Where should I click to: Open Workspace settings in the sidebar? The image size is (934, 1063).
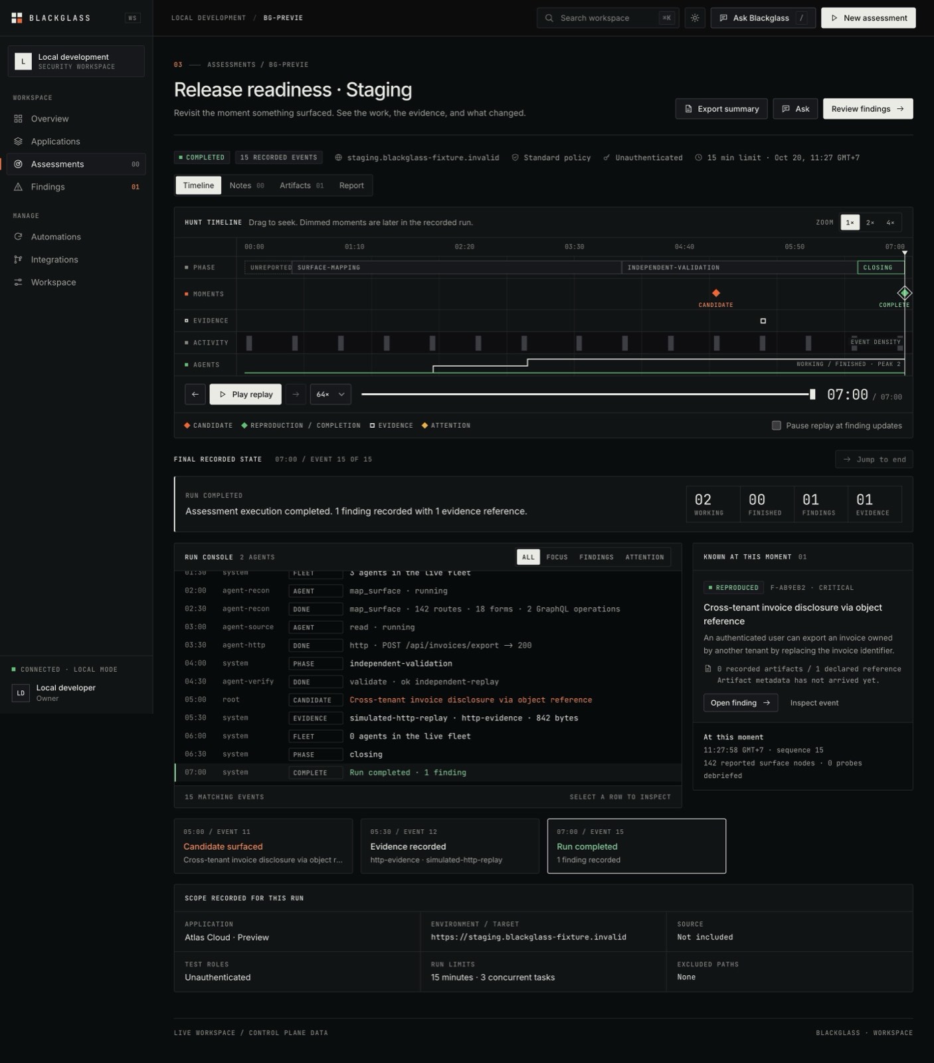point(76,282)
